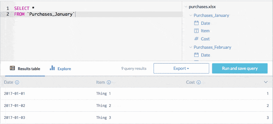The width and height of the screenshot is (273, 124).
Task: Click Run and save query button
Action: tap(240, 68)
